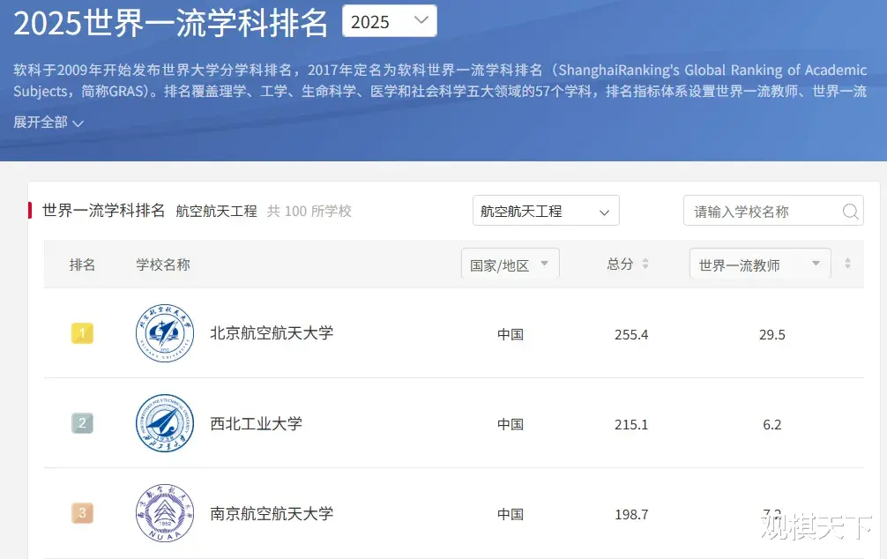Open the 世界一流教师 indicator dropdown

(760, 265)
